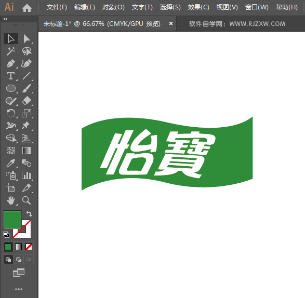Select the Eraser tool
This screenshot has height=298, width=305.
pos(26,101)
